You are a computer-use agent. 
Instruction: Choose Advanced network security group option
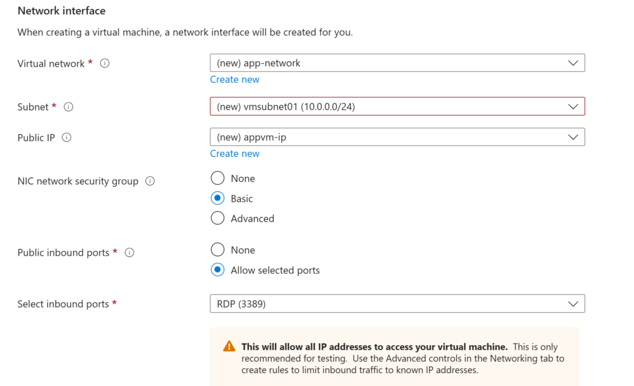coord(218,218)
